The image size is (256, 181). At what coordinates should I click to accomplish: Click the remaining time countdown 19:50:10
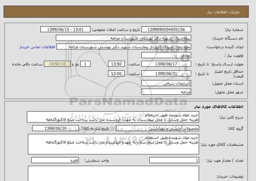coord(57,64)
